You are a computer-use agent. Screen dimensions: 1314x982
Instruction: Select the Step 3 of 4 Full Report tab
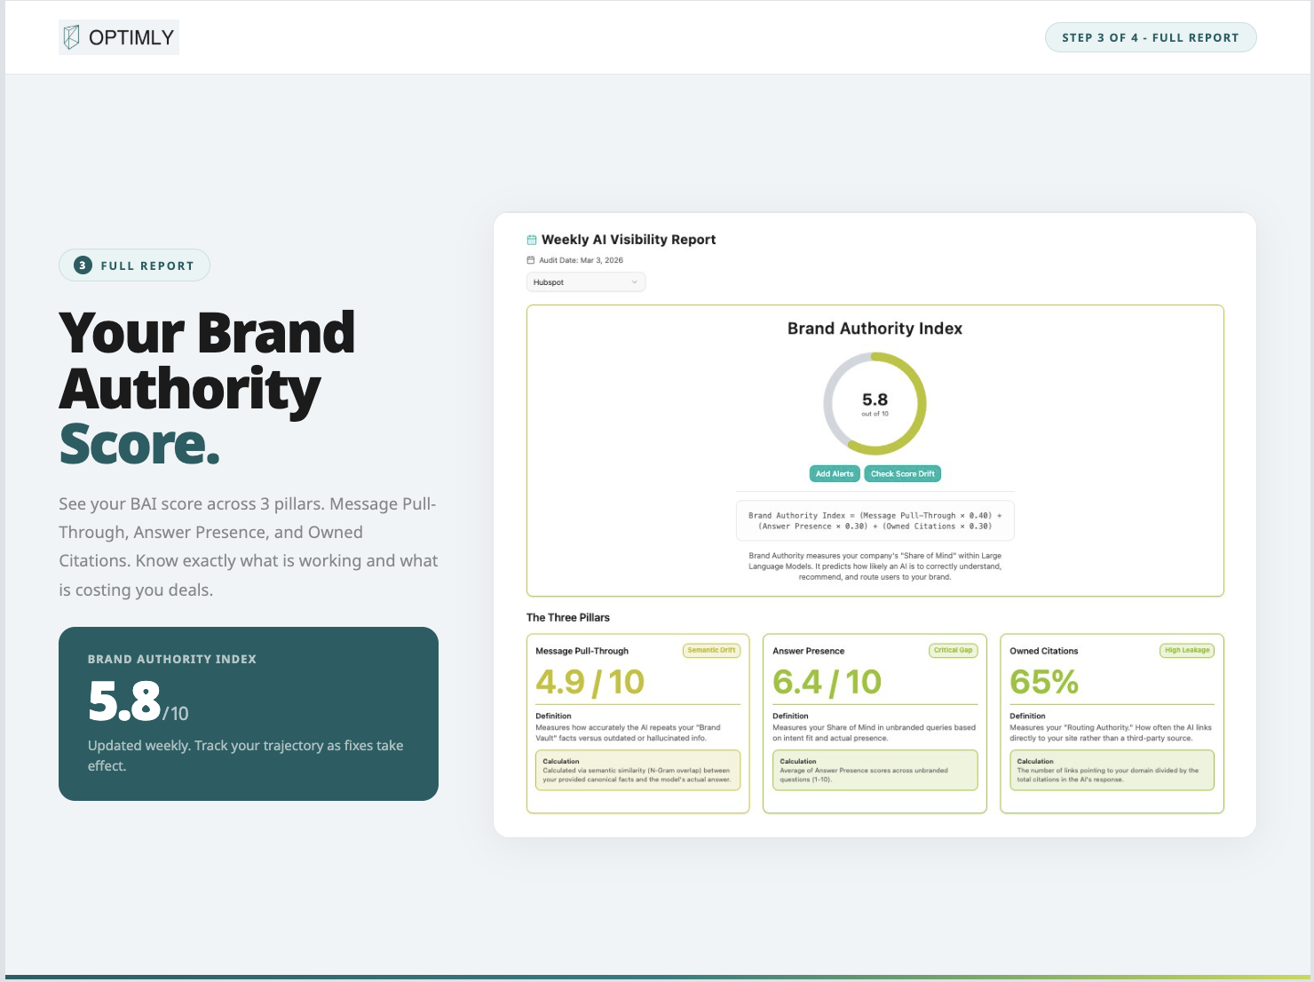click(1150, 37)
